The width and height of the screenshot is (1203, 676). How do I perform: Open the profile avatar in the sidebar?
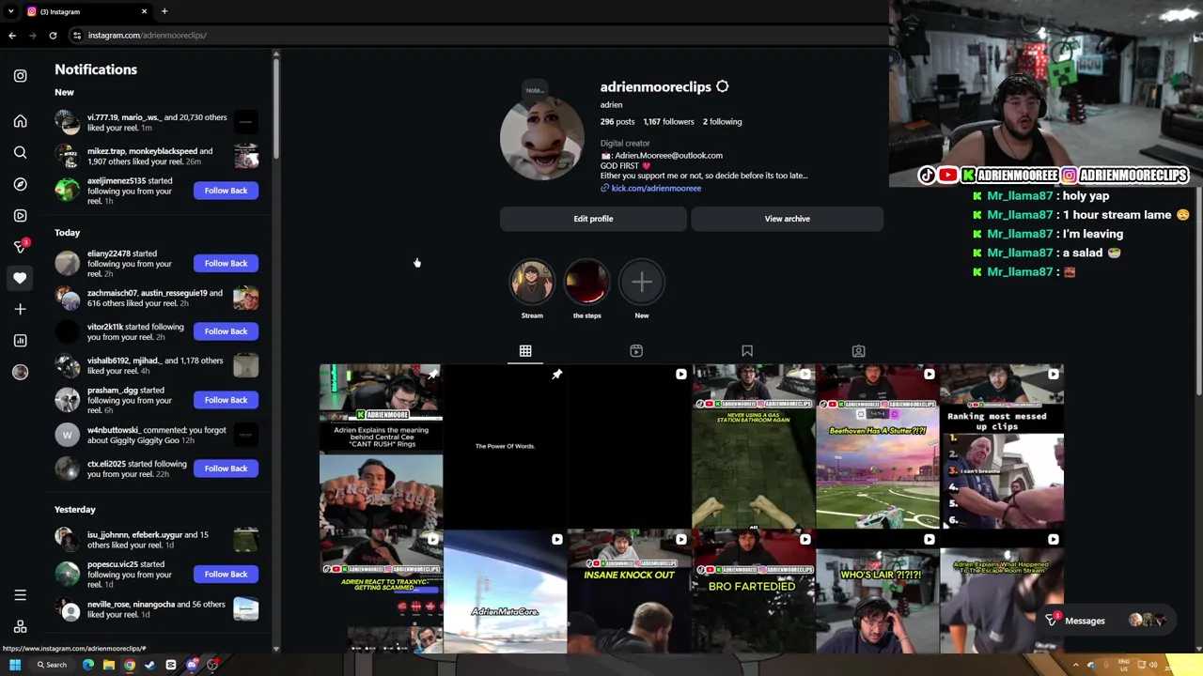(x=20, y=372)
